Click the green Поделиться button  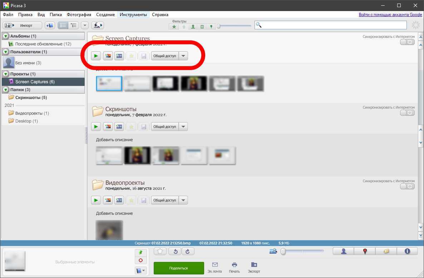pos(179,268)
